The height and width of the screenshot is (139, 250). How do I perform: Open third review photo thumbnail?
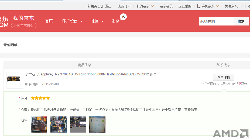tap(78, 125)
